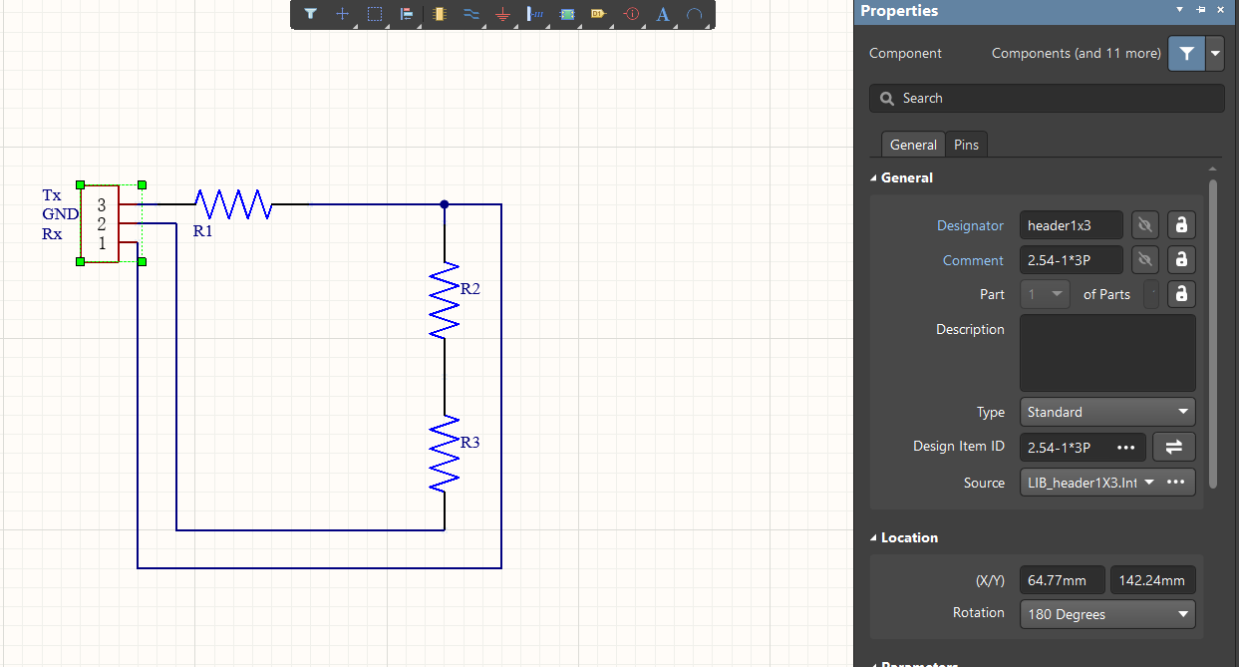Select the Place Harness tool
1239x667 pixels.
[x=535, y=14]
